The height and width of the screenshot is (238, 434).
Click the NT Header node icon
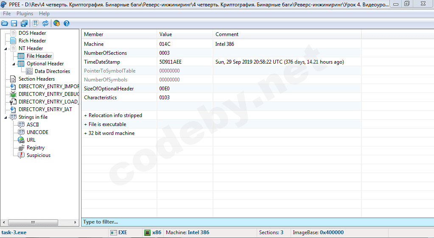[x=13, y=48]
